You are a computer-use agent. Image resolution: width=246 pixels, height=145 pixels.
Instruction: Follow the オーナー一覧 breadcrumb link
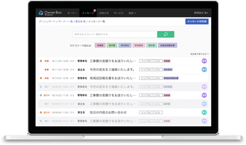[66, 22]
